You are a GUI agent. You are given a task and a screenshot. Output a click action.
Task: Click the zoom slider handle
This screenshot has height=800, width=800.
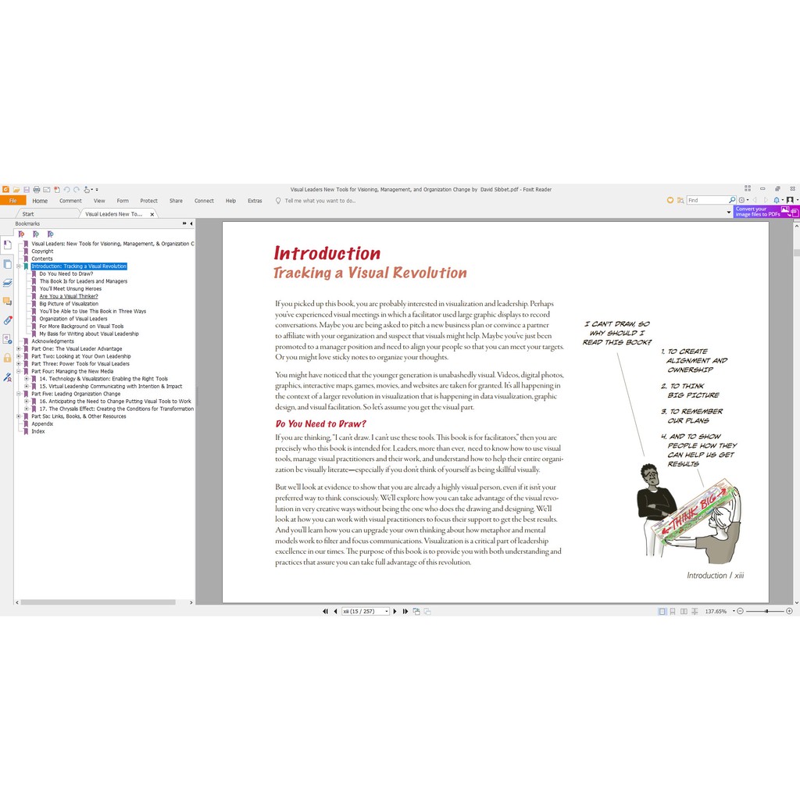pos(767,611)
